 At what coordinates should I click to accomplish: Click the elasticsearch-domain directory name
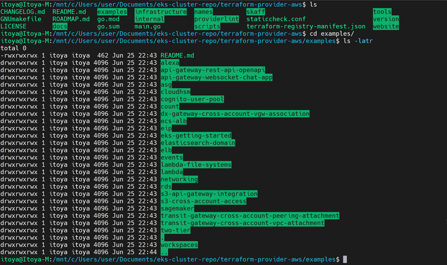click(x=198, y=143)
